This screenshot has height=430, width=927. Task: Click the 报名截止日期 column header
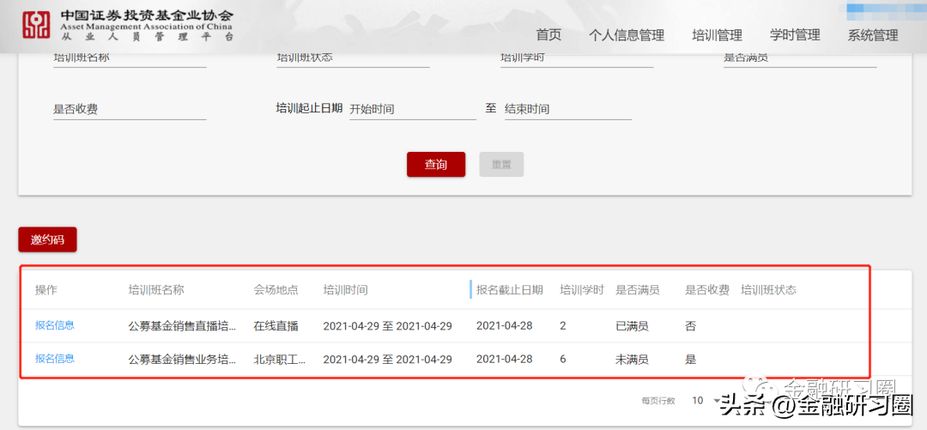[510, 290]
